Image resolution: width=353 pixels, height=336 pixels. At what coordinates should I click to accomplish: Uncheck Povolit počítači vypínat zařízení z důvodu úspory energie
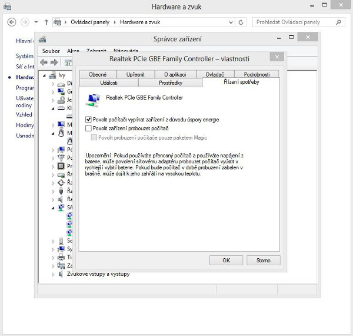click(x=88, y=119)
